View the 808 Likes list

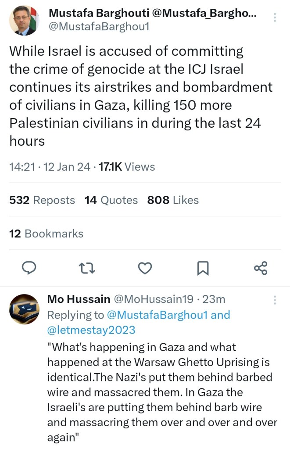(x=173, y=200)
